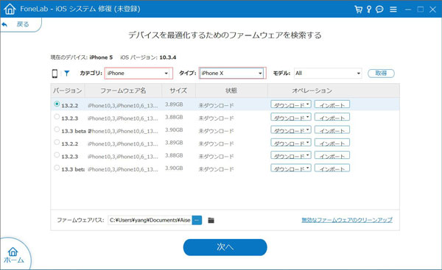Screen dimensions: 442x270
Task: Select the first 13.2.2 radio button
Action: pos(57,104)
